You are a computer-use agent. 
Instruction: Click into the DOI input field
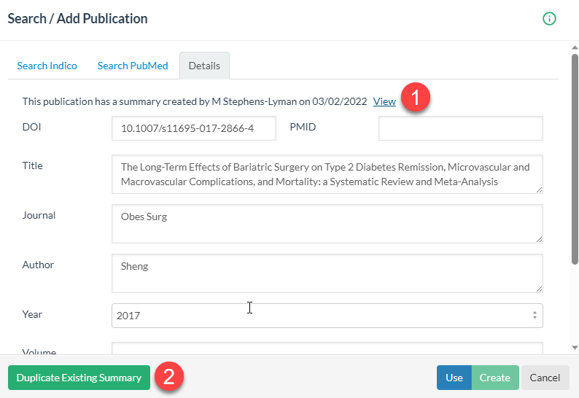coord(193,128)
